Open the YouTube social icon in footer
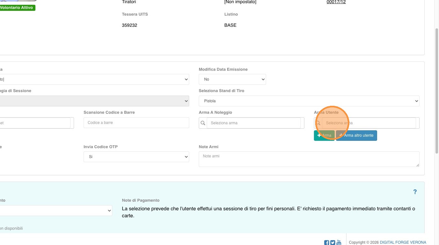The width and height of the screenshot is (439, 245). (339, 242)
